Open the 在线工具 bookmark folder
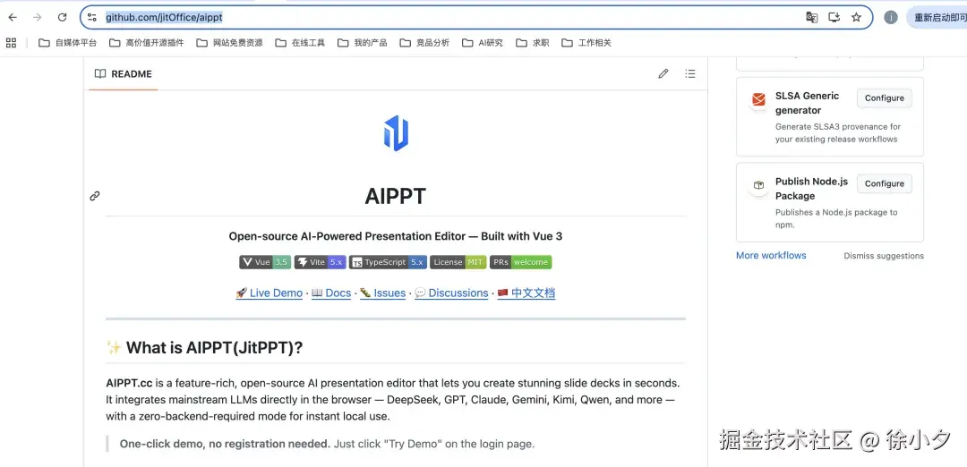Screen dimensions: 967x467 [300, 43]
